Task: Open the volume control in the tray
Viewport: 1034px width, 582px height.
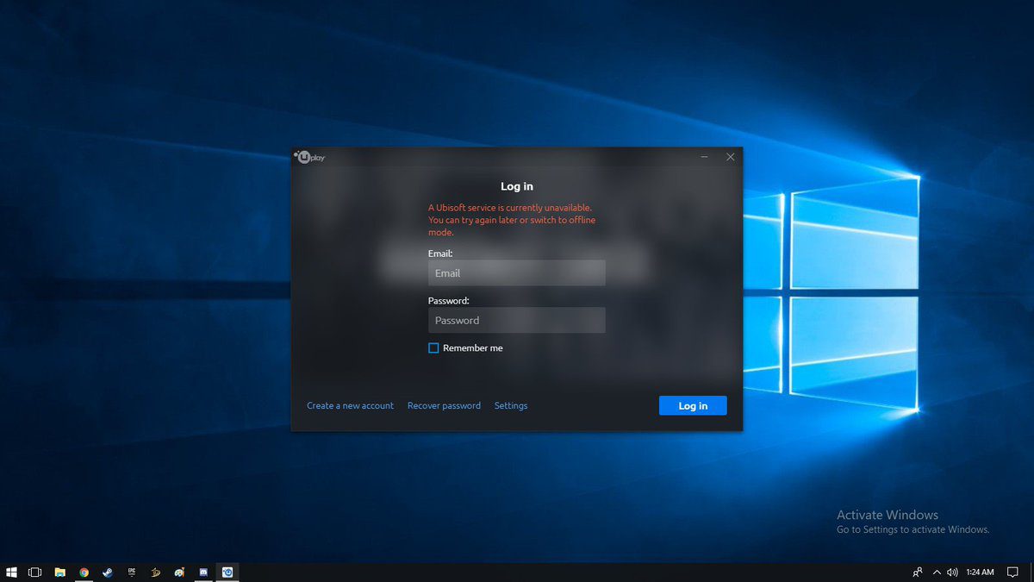Action: pos(952,572)
